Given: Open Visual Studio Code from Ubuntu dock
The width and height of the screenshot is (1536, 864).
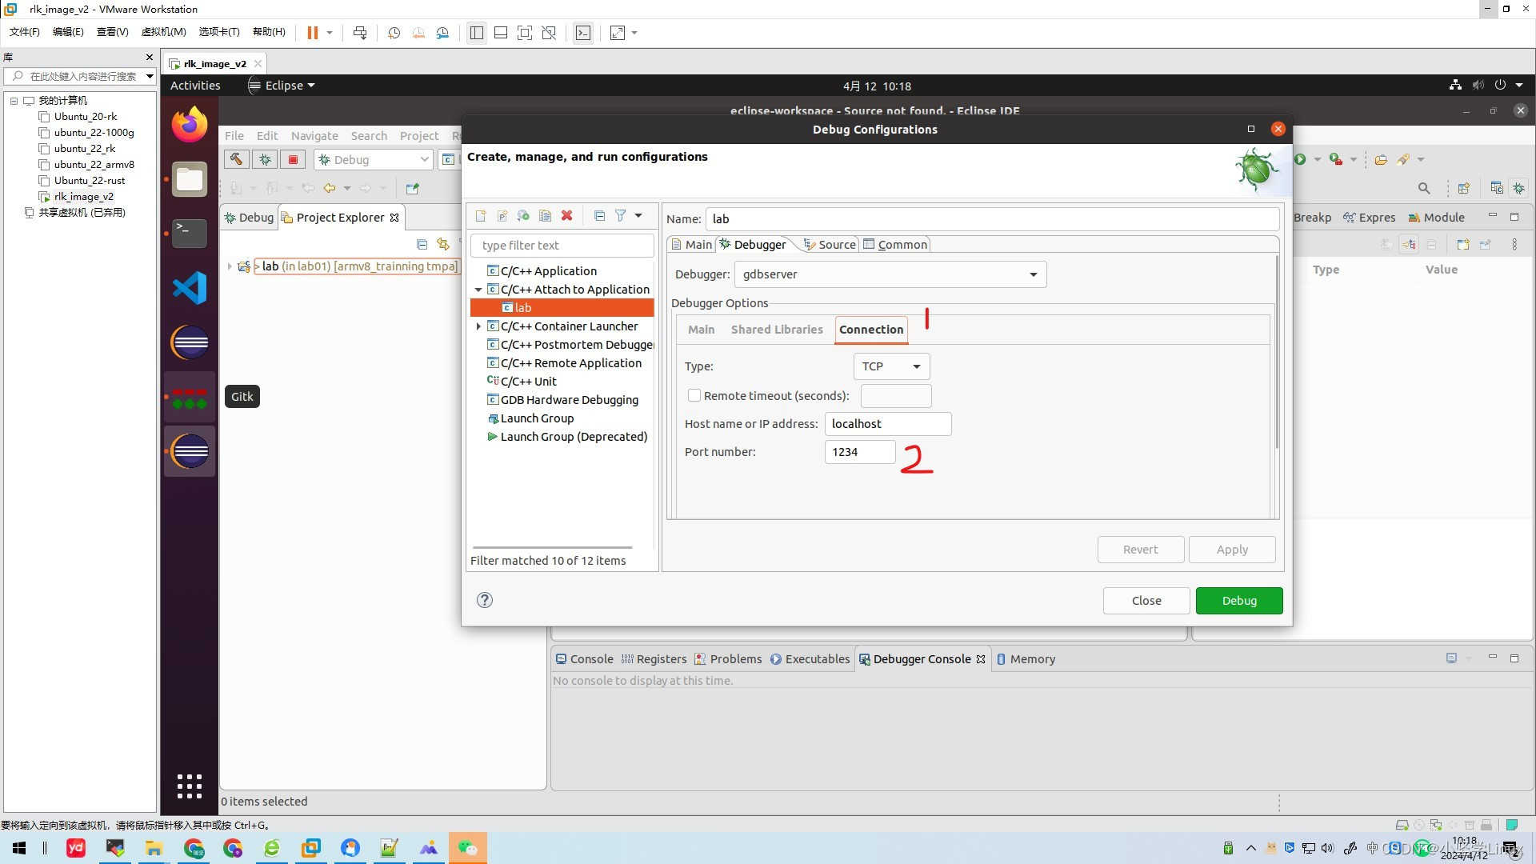Looking at the screenshot, I should [x=190, y=288].
